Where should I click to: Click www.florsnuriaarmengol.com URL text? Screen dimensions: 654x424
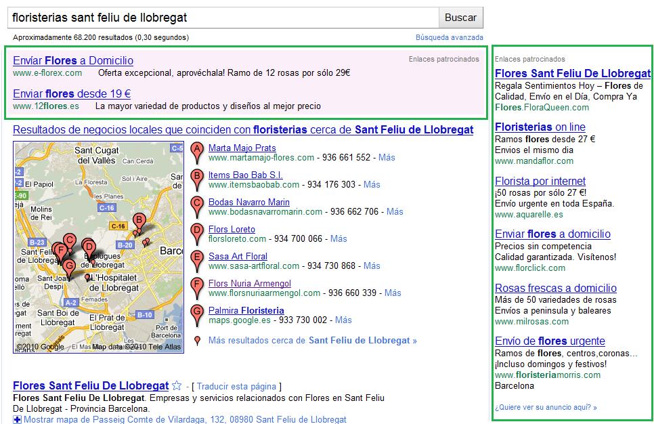tap(265, 293)
